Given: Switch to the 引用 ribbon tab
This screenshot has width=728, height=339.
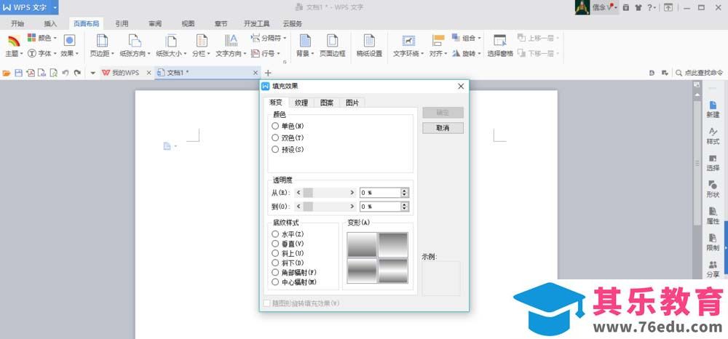Looking at the screenshot, I should pyautogui.click(x=122, y=24).
